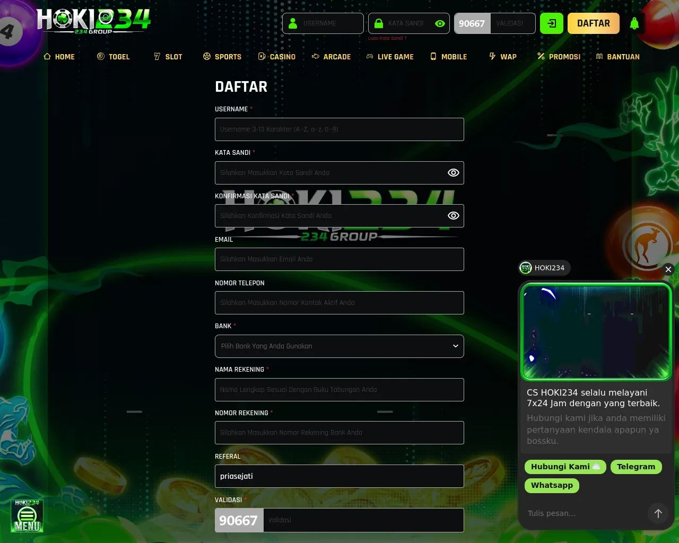Open SPORTS menu
This screenshot has width=679, height=543.
[222, 57]
